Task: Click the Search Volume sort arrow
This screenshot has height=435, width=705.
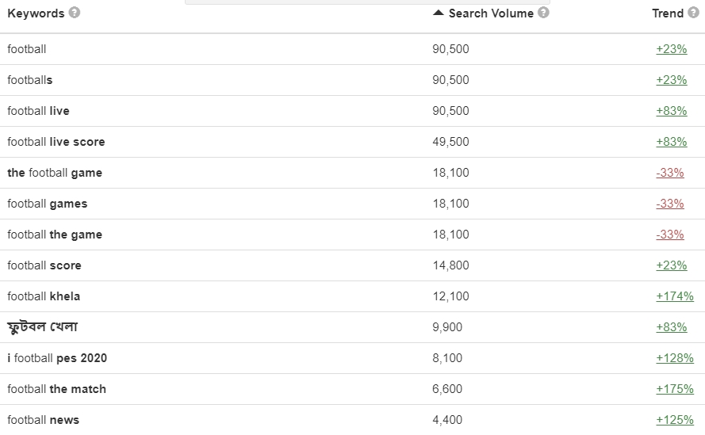Action: [439, 13]
